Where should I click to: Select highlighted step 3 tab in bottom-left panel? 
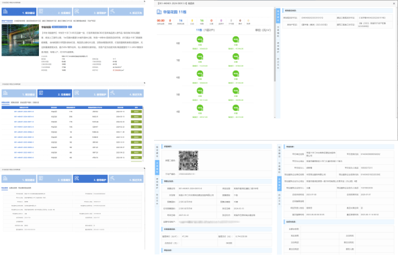pyautogui.click(x=90, y=178)
